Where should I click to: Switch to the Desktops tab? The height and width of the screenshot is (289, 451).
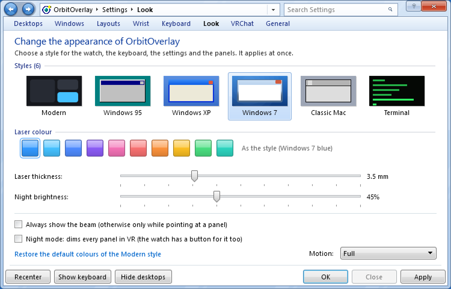pos(28,23)
